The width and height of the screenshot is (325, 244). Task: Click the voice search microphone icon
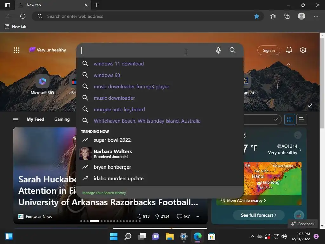(218, 51)
